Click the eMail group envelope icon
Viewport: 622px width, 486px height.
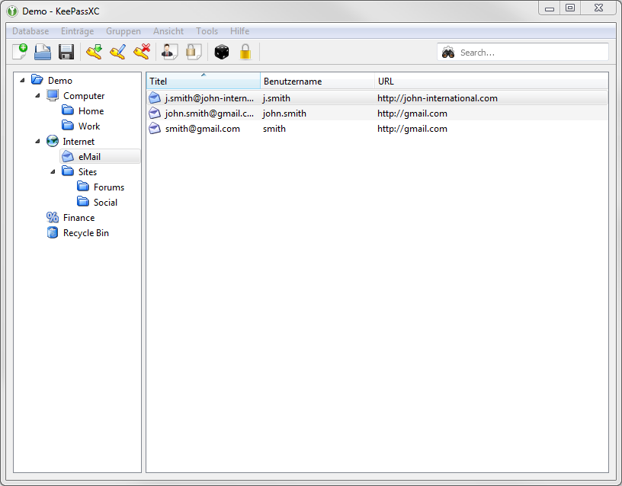pos(68,157)
